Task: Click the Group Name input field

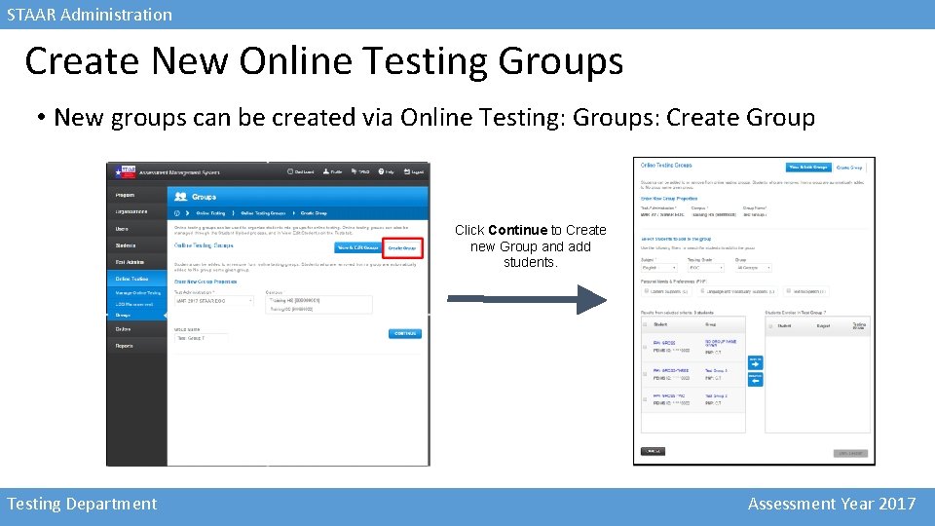Action: 201,338
